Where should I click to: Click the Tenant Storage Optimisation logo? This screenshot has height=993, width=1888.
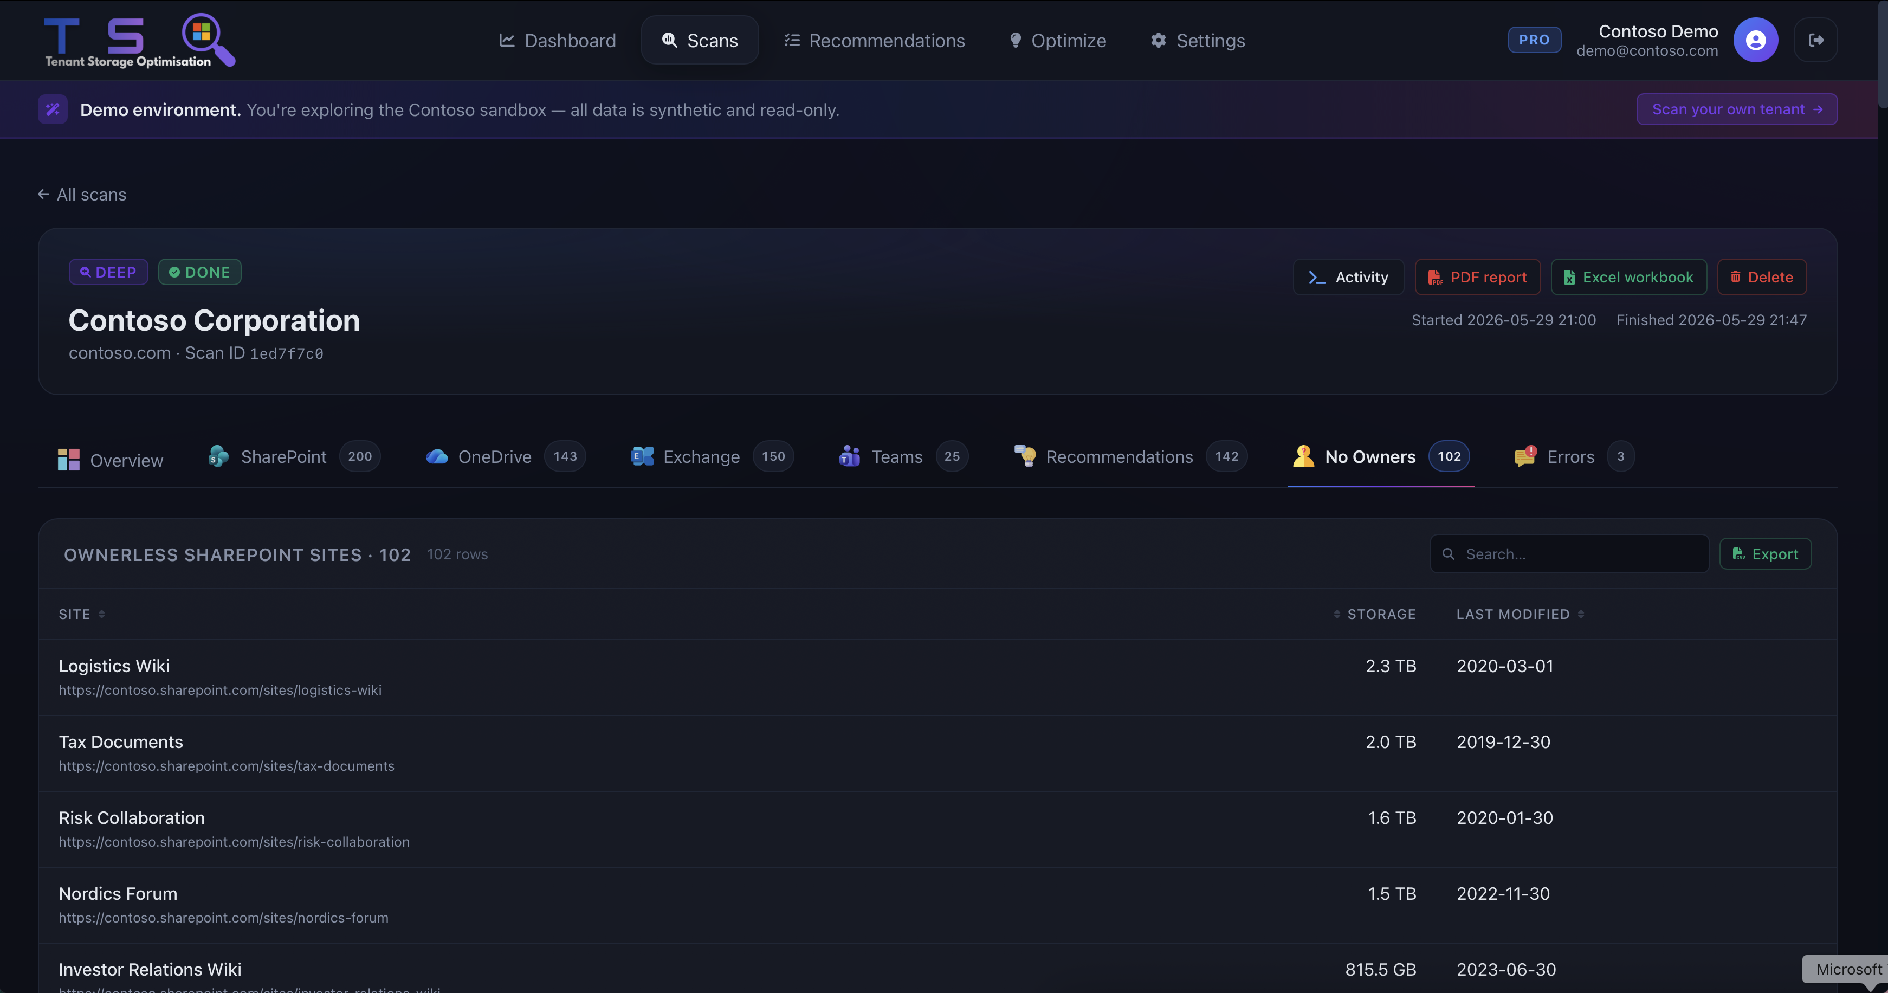click(140, 40)
